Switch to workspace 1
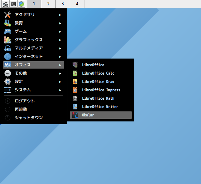Image resolution: width=201 pixels, height=184 pixels. tap(34, 4)
